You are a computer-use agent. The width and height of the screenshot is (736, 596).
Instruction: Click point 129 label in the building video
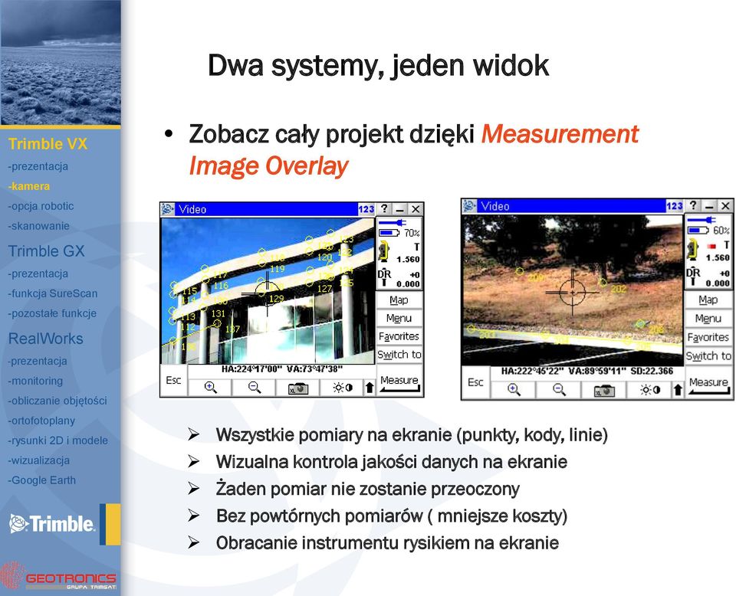click(x=277, y=299)
